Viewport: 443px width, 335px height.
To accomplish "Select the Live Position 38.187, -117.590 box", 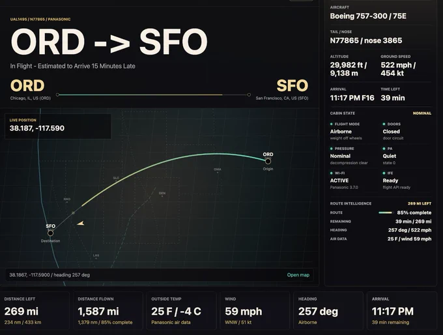I will [x=58, y=126].
